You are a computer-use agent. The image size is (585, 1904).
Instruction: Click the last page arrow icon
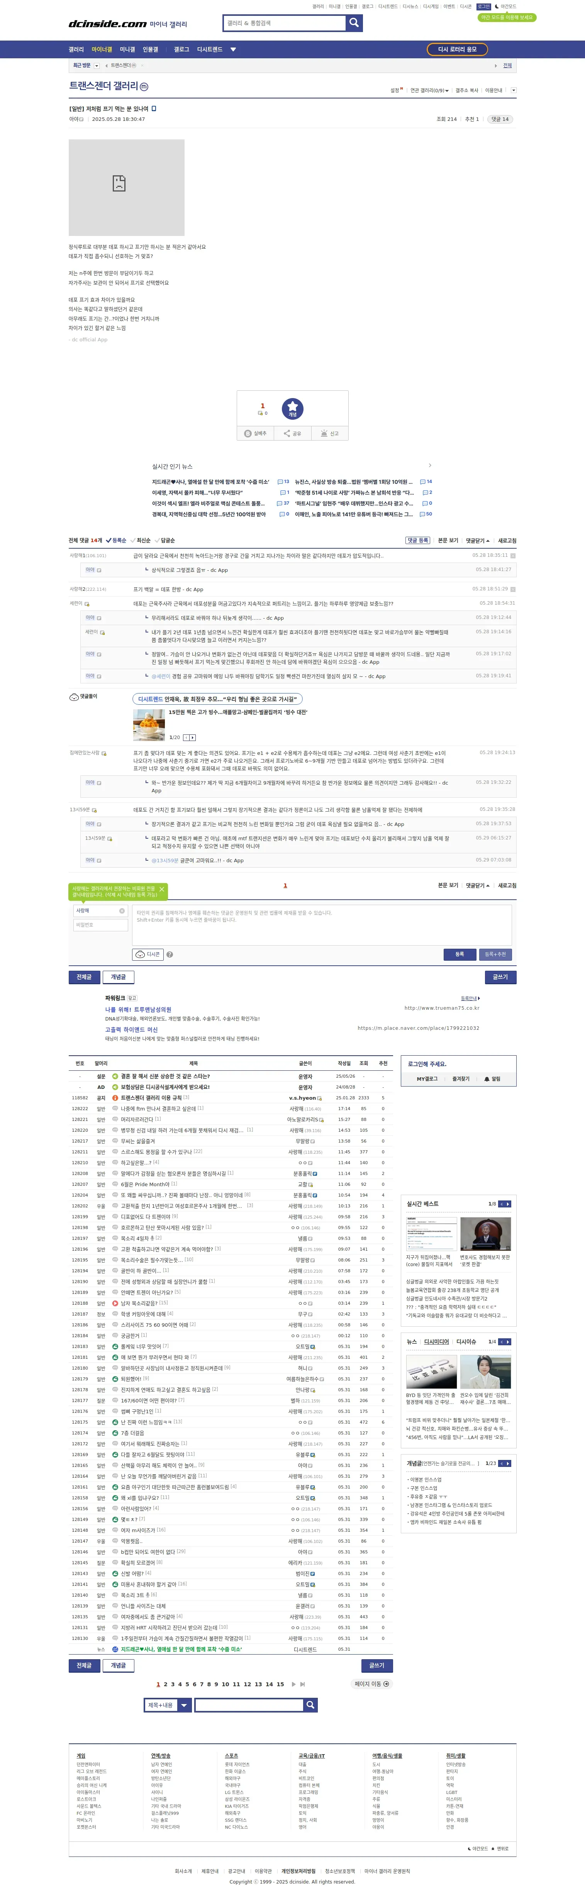point(302,1684)
